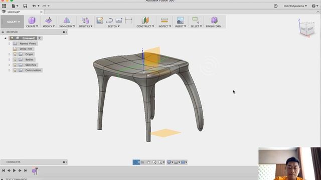Select the sketch Line tool icon
This screenshot has width=321, height=180.
point(109,20)
